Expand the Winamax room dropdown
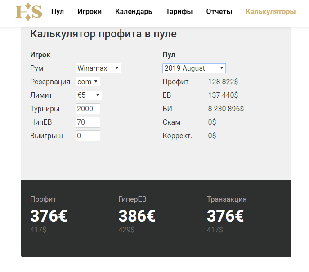This screenshot has width=309, height=272. pos(98,68)
